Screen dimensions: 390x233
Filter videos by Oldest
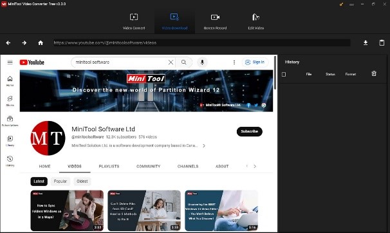coord(82,182)
